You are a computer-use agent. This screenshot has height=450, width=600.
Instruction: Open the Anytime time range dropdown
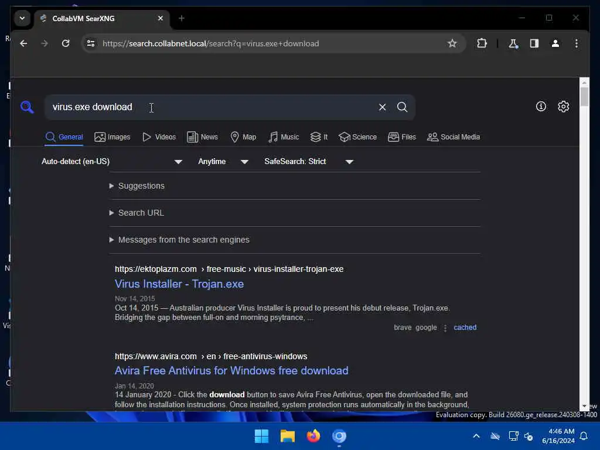pos(223,162)
